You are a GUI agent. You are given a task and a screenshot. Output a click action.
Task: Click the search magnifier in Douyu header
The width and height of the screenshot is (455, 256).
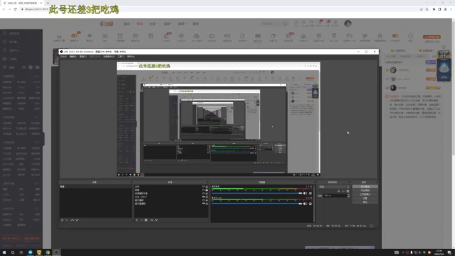click(x=286, y=24)
